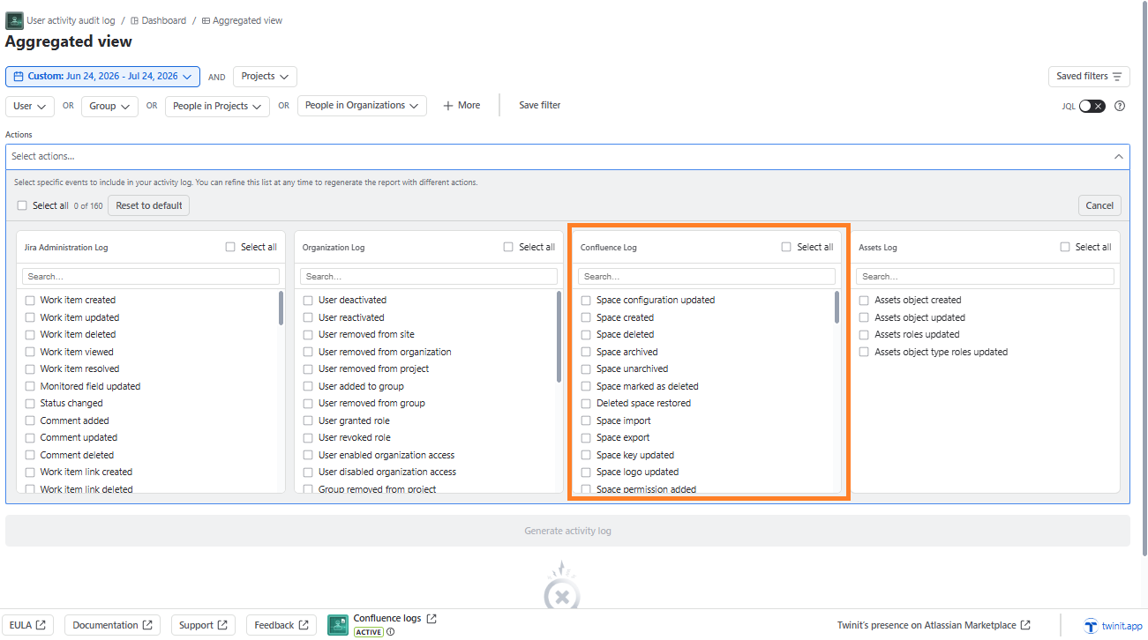Click the Confluence Log search field
Screen dimensions: 1148x640
click(707, 277)
